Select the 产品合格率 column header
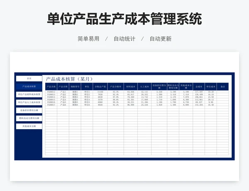 click(x=116, y=87)
